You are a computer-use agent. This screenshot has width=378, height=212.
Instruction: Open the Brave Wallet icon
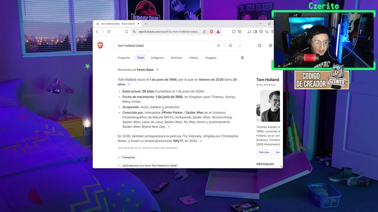click(261, 32)
